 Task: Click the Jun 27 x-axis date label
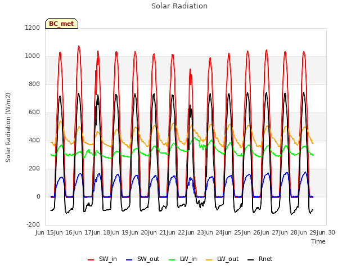coord(270,232)
